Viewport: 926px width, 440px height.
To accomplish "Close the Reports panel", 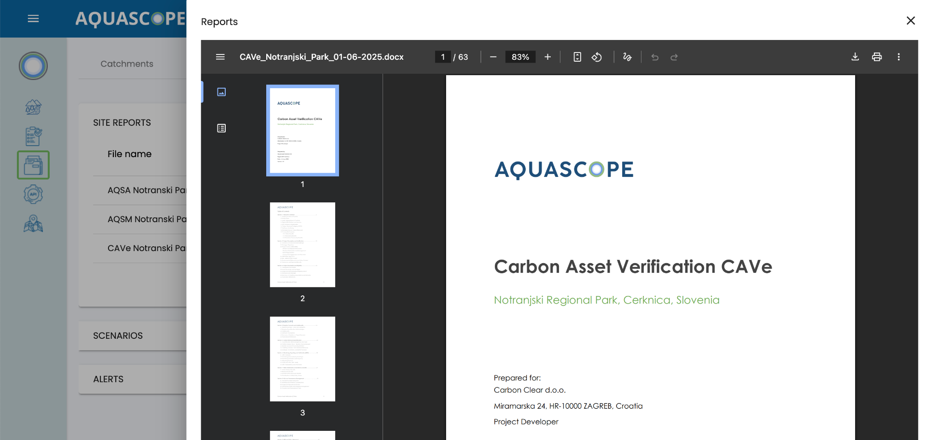I will [x=911, y=21].
